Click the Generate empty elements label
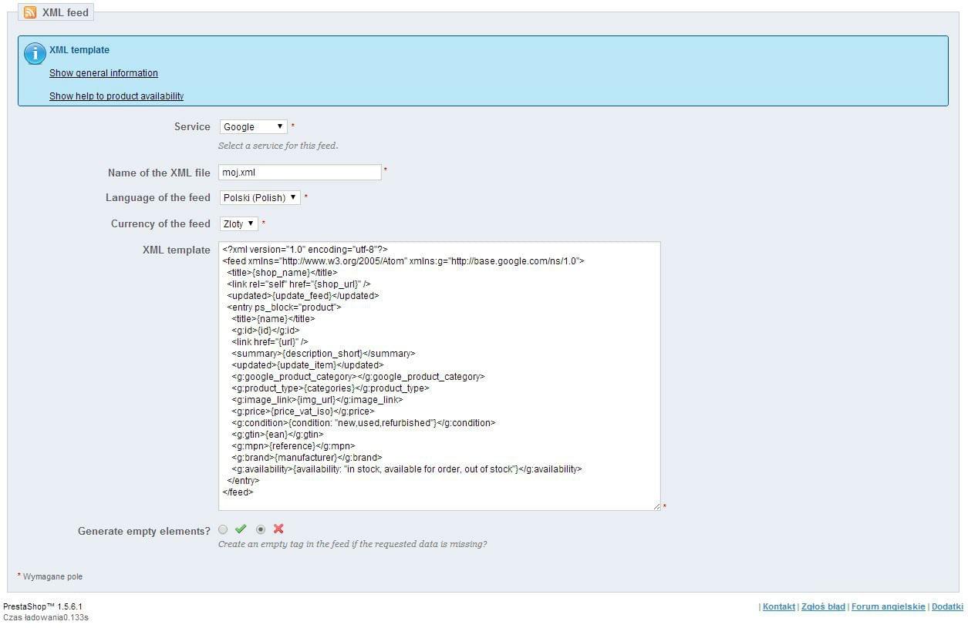The image size is (968, 628). [x=143, y=532]
